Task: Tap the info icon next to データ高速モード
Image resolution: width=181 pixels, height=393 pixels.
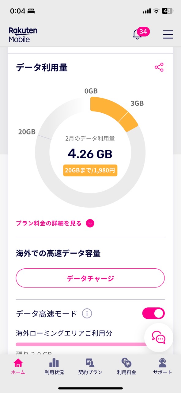Action: click(x=87, y=313)
